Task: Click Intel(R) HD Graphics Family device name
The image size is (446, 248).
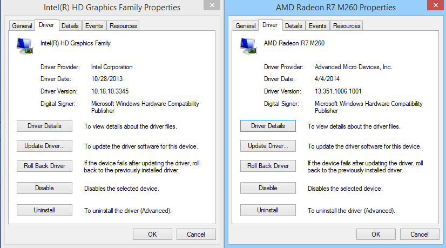Action: pyautogui.click(x=76, y=43)
